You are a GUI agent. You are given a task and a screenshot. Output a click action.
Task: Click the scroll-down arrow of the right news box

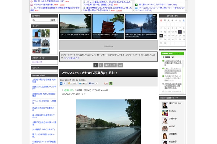pos(186,11)
